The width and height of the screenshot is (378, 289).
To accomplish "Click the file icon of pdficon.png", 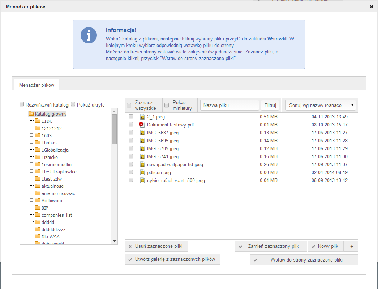I will [142, 173].
